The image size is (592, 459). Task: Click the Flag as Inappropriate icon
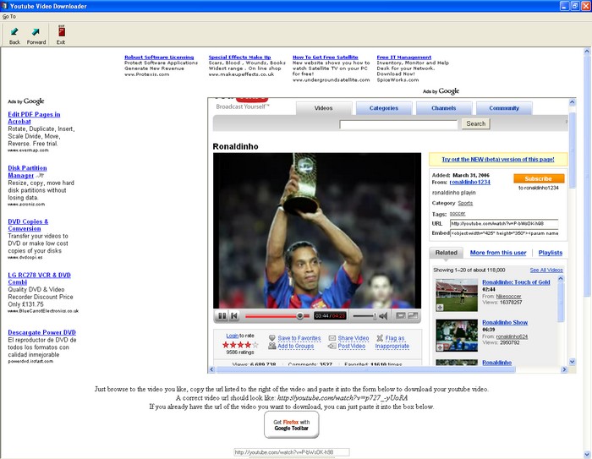380,338
